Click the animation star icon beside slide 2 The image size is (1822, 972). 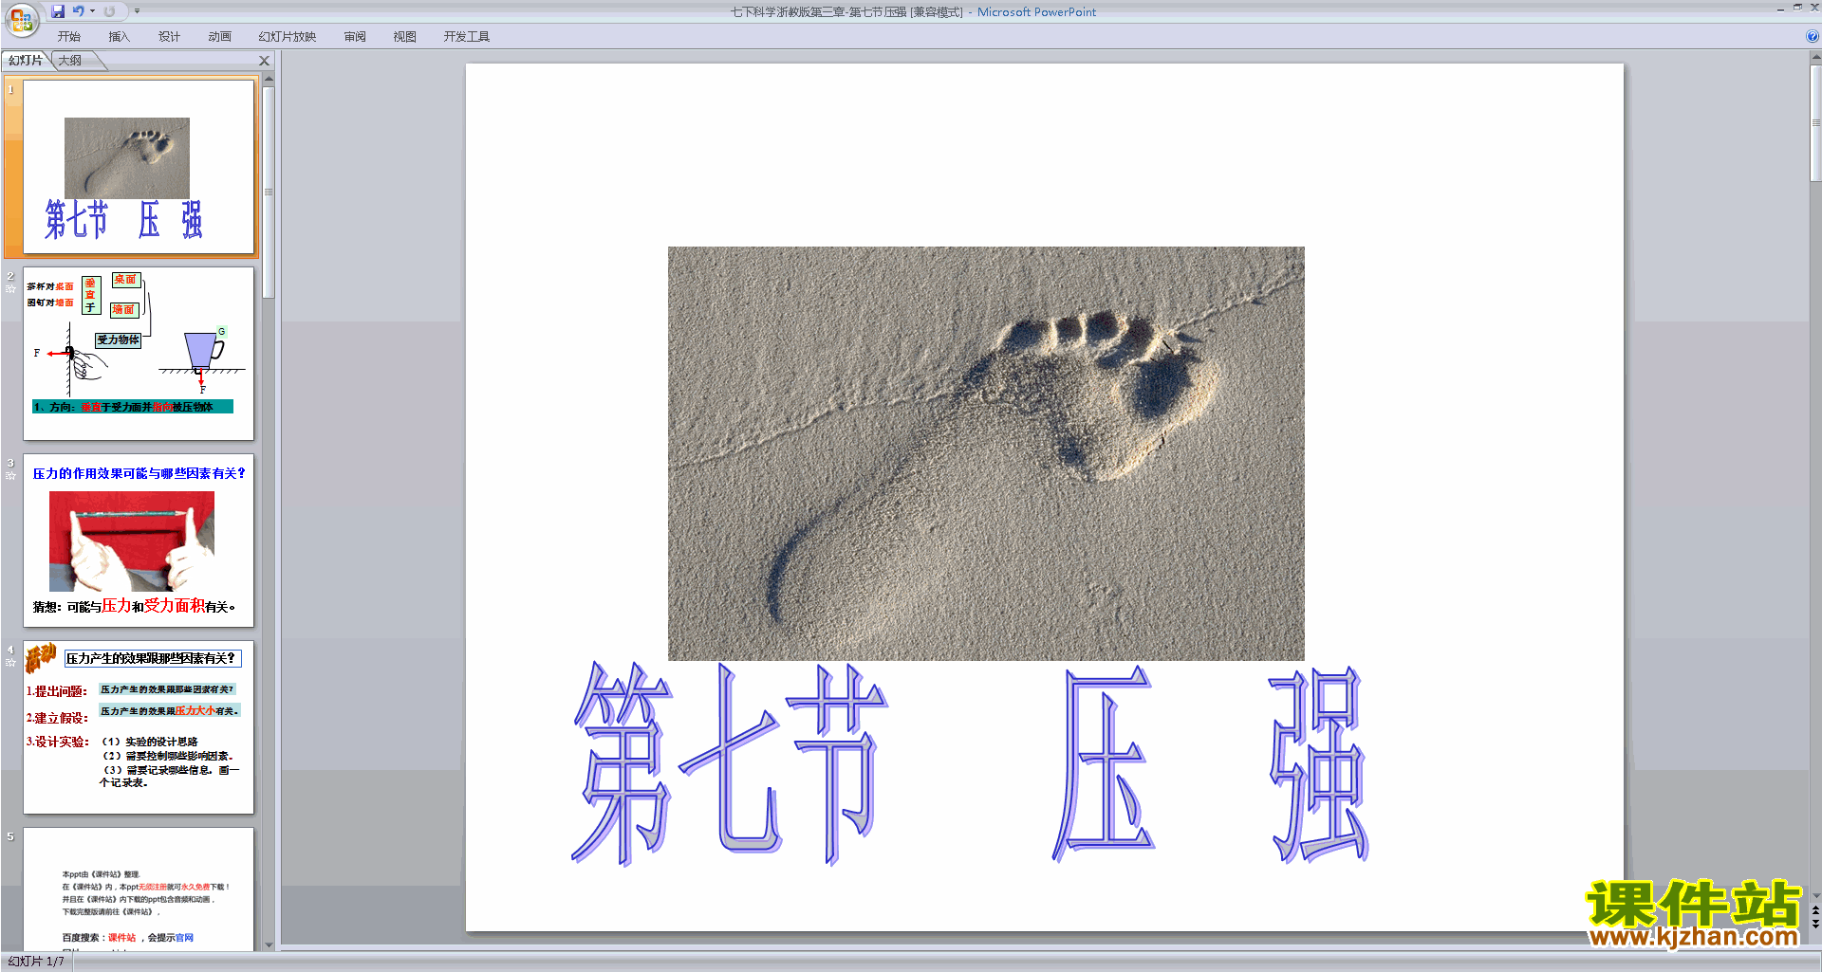click(x=10, y=289)
